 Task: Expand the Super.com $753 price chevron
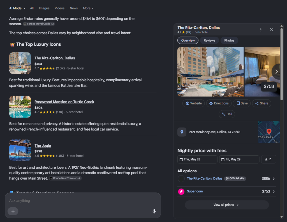(274, 192)
